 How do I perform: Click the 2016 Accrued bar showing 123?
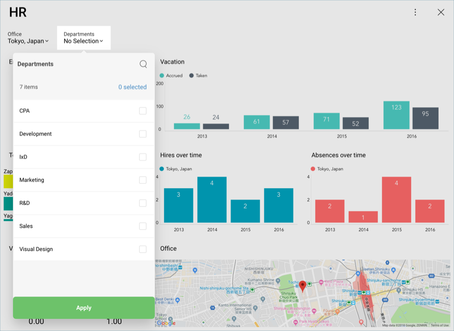click(x=396, y=115)
